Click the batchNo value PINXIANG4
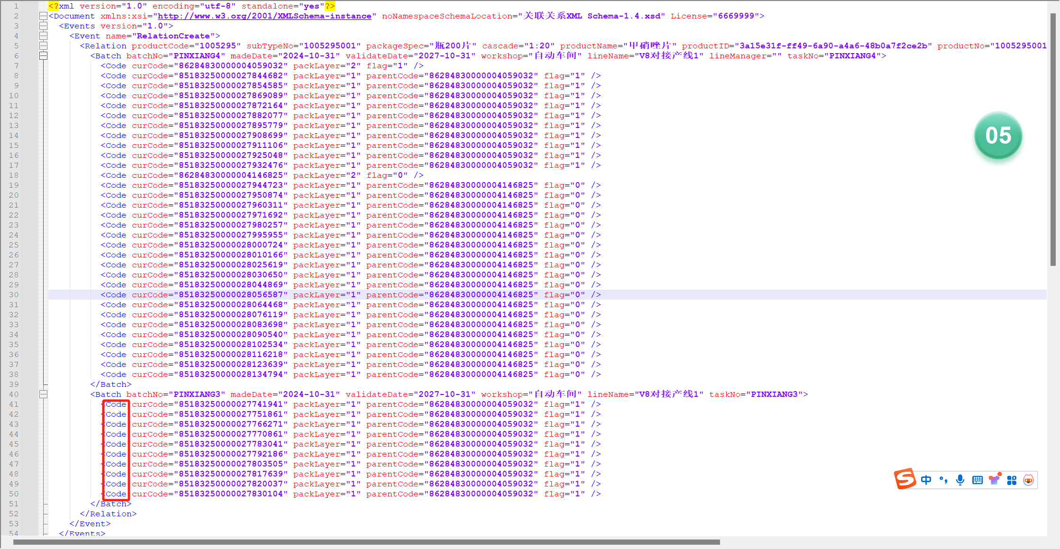 197,56
